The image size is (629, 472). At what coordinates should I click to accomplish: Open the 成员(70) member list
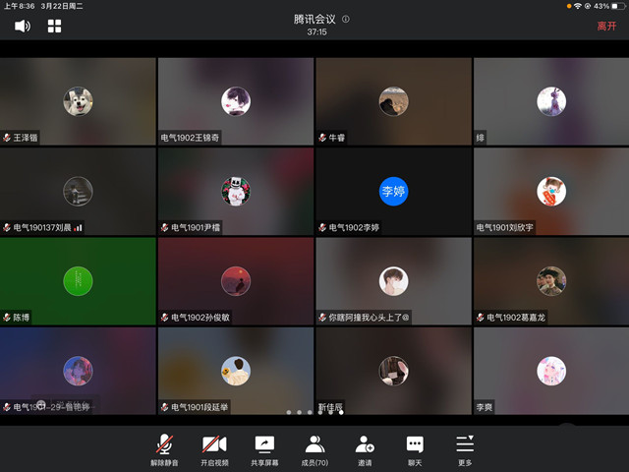pos(314,450)
